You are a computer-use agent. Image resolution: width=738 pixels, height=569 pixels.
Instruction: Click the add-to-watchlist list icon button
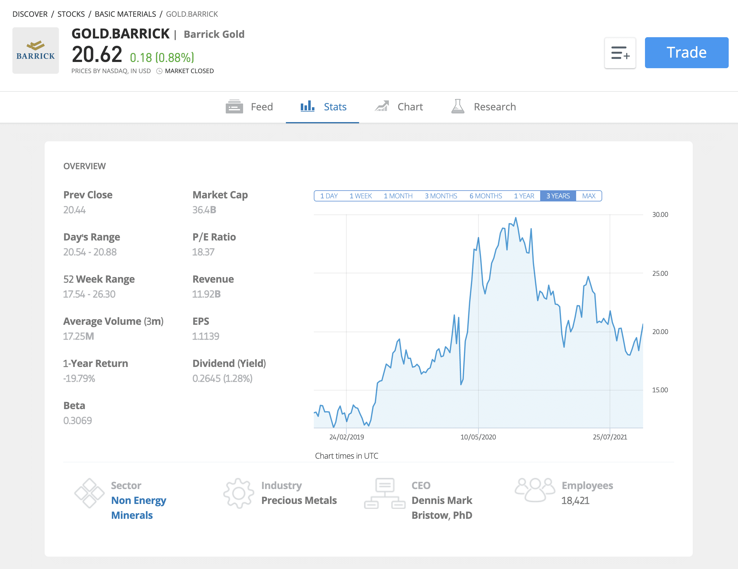(x=620, y=53)
